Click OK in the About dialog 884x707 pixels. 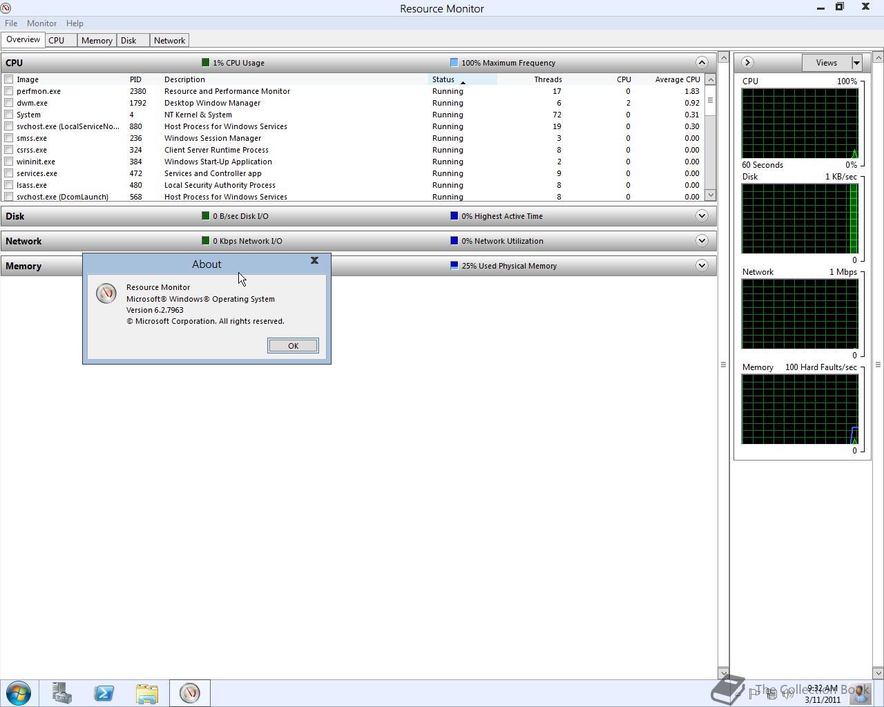[x=293, y=345]
